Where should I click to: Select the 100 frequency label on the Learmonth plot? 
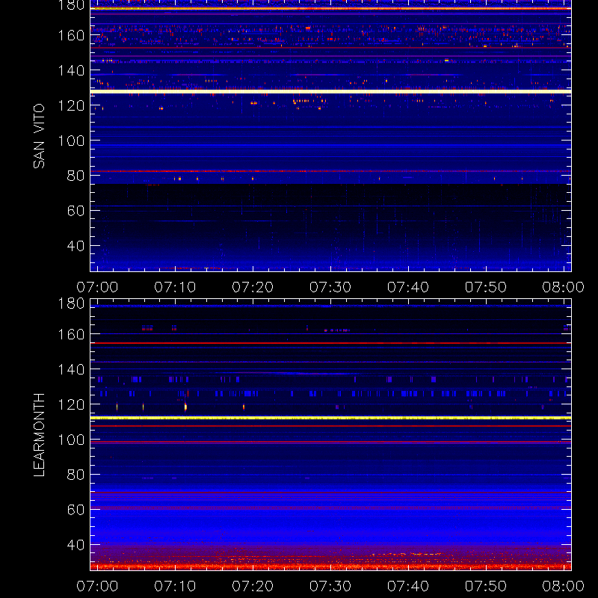(71, 440)
